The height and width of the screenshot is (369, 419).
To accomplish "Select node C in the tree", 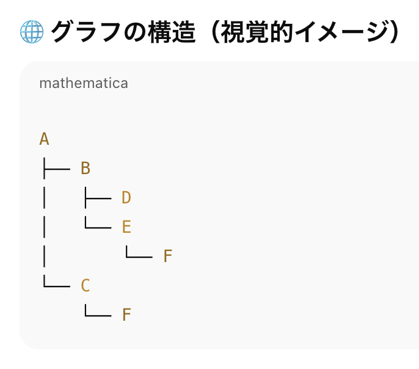I will tap(86, 285).
